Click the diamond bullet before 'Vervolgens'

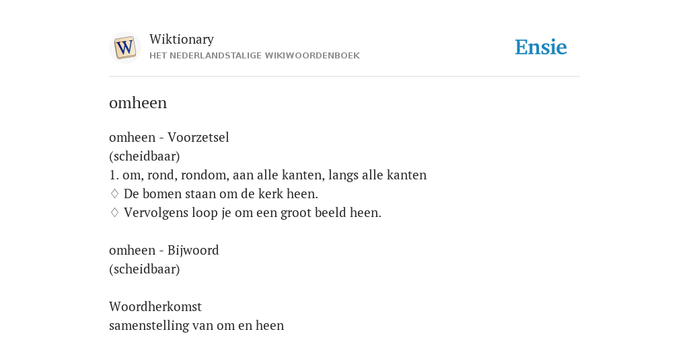(114, 212)
